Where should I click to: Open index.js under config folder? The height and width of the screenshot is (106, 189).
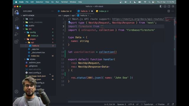(38, 36)
